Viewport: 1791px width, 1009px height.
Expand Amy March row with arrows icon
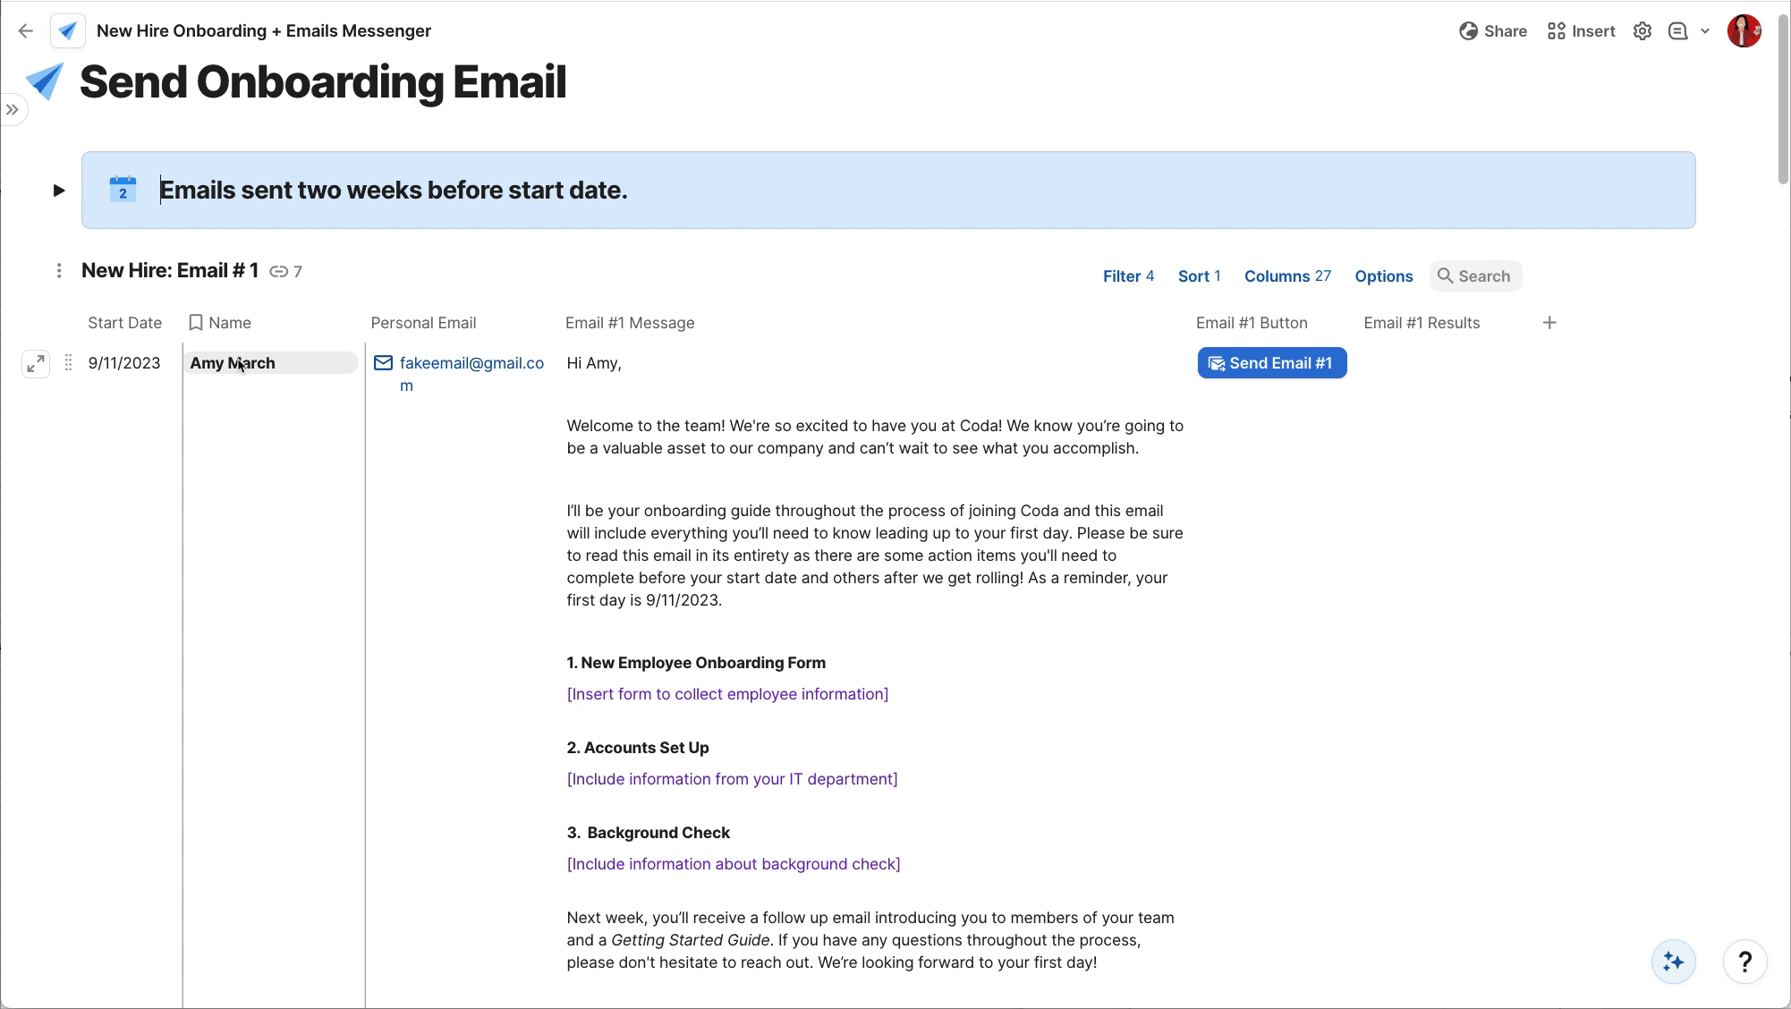[36, 363]
